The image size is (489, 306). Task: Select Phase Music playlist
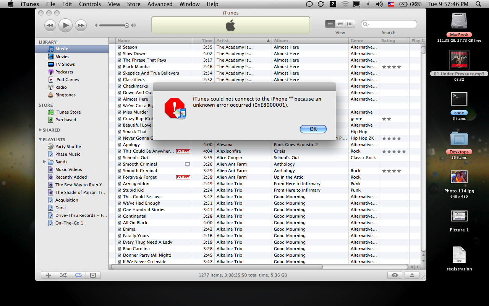pyautogui.click(x=72, y=154)
